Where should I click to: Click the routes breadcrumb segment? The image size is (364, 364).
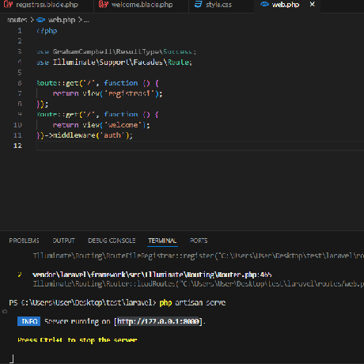click(17, 20)
